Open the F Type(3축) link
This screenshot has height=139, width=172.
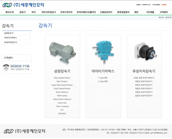[103, 78]
